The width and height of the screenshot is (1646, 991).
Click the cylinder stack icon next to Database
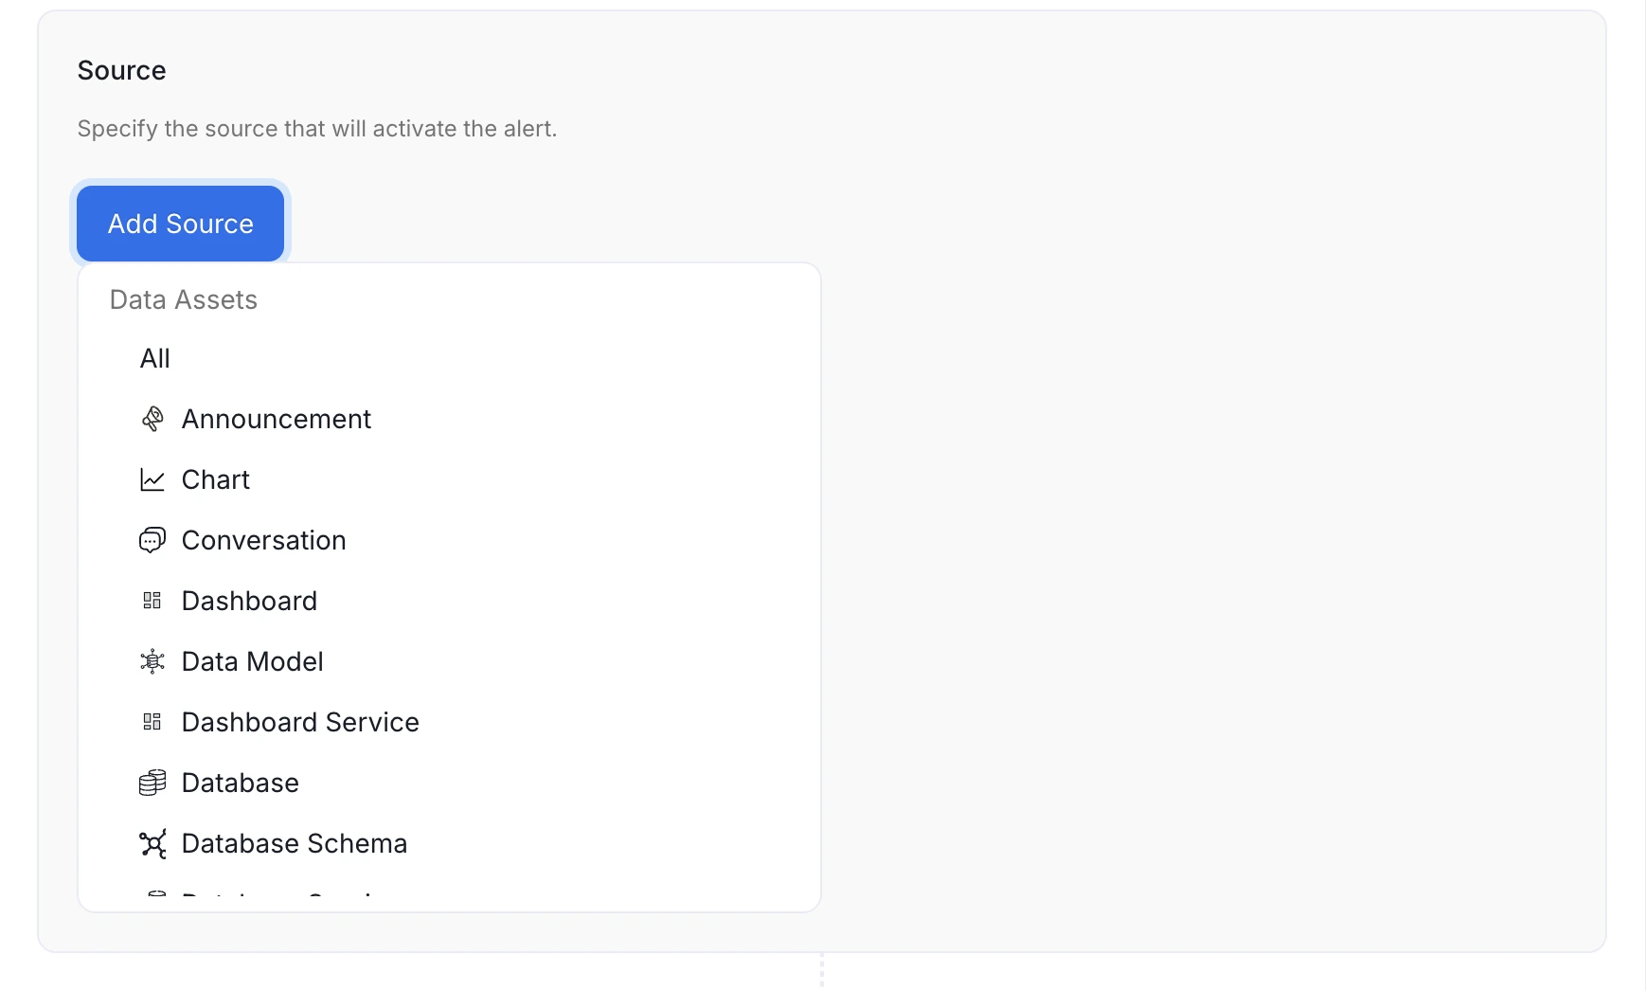click(x=152, y=783)
